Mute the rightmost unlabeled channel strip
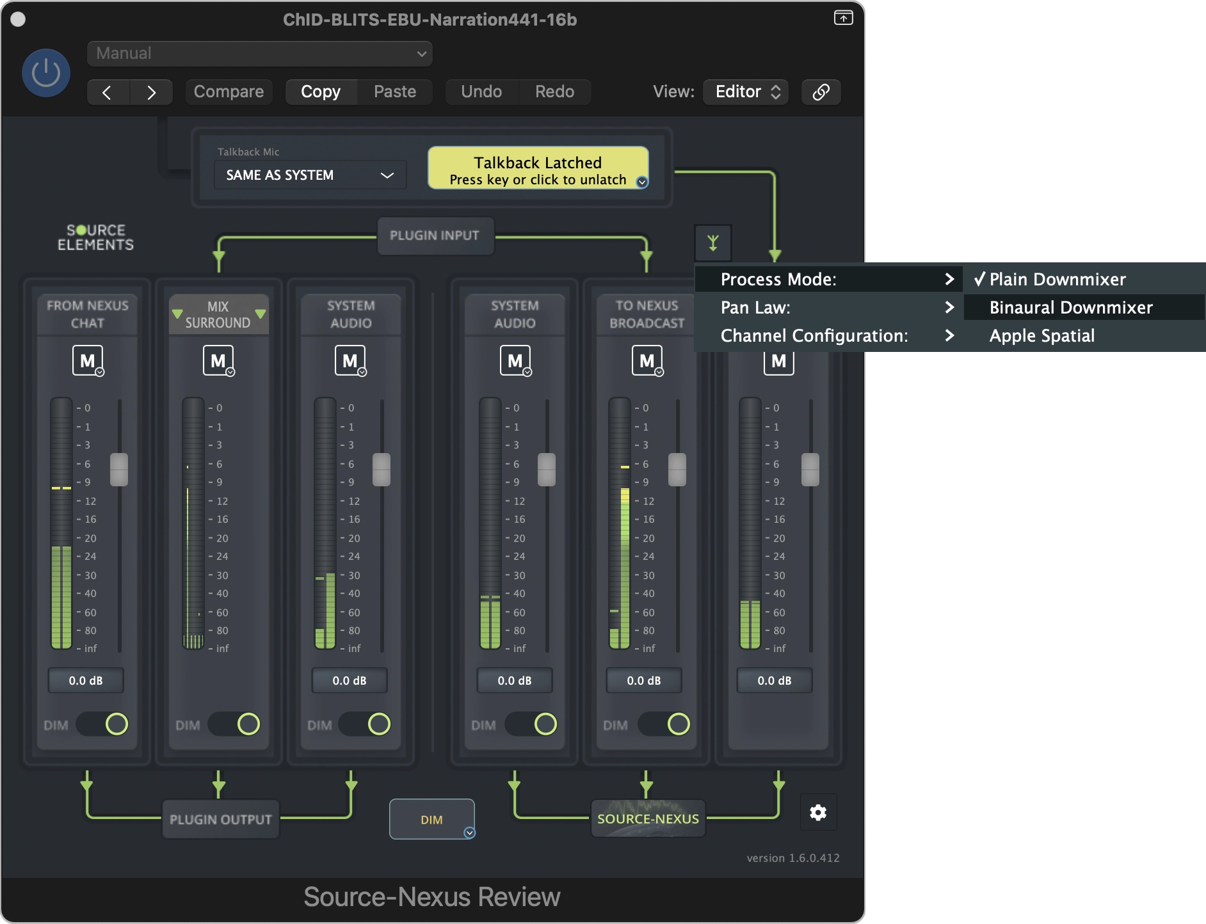The width and height of the screenshot is (1206, 924). (779, 362)
